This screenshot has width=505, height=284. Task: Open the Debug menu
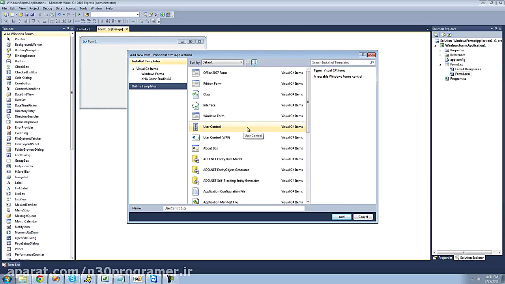(47, 8)
